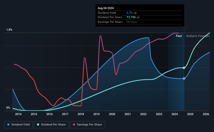
Task: Click the 2014 x-axis label
Action: pyautogui.click(x=18, y=114)
